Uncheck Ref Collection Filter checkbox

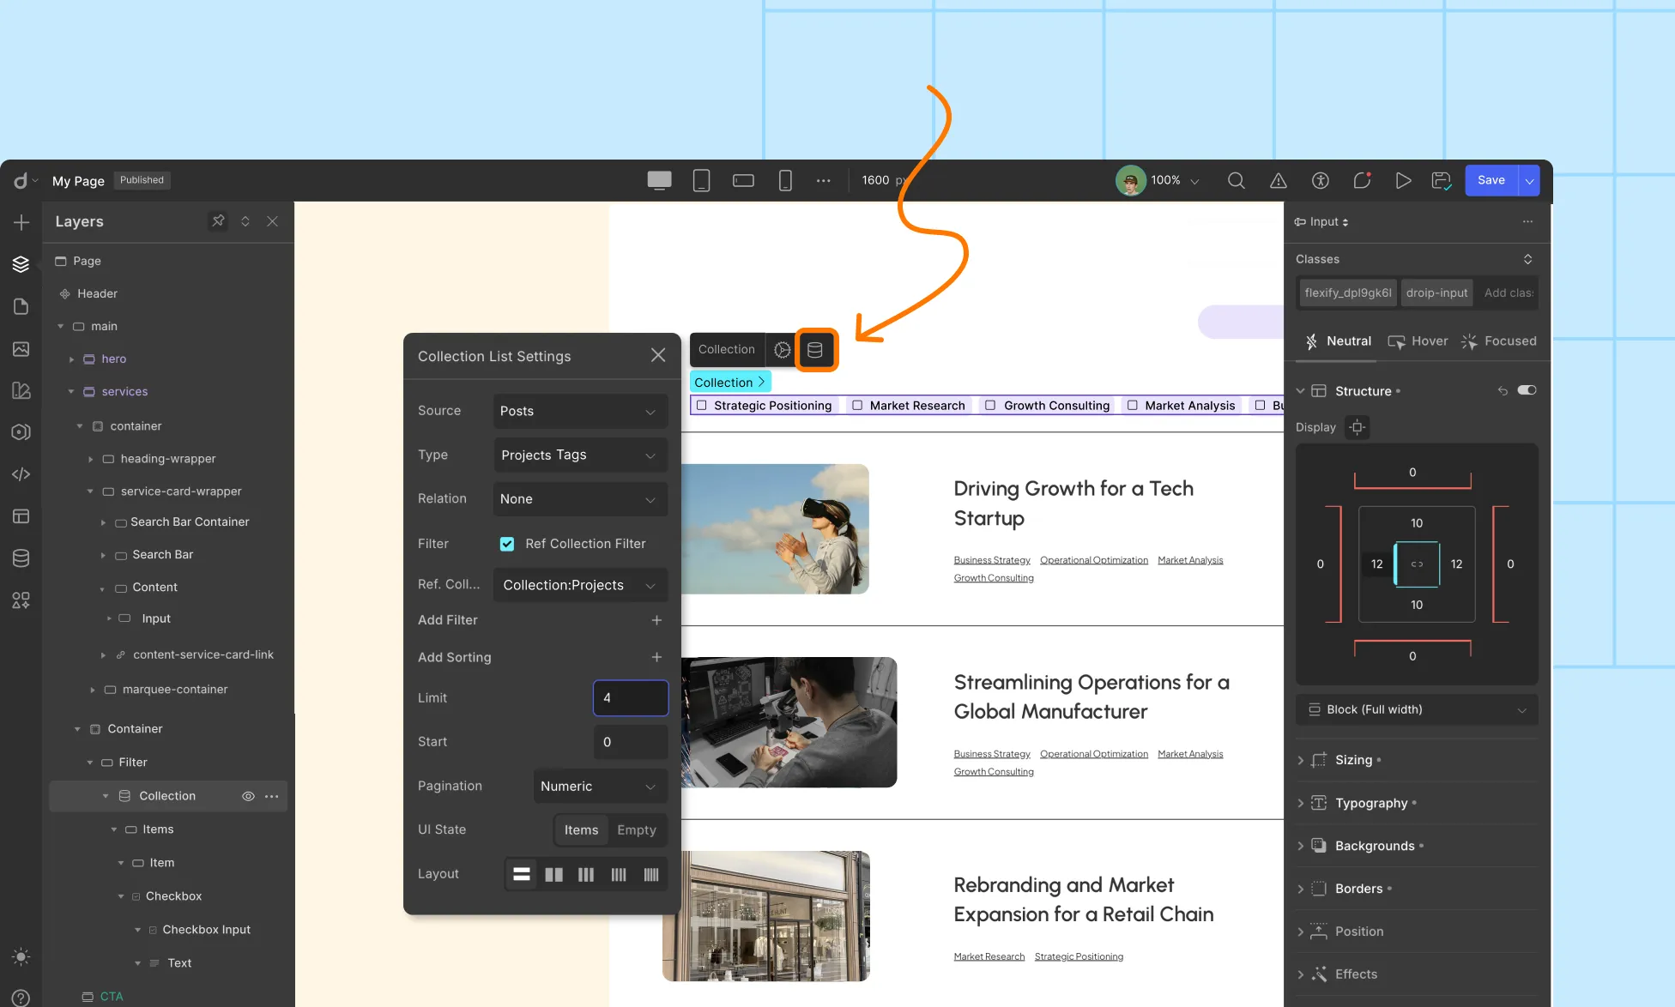click(507, 544)
